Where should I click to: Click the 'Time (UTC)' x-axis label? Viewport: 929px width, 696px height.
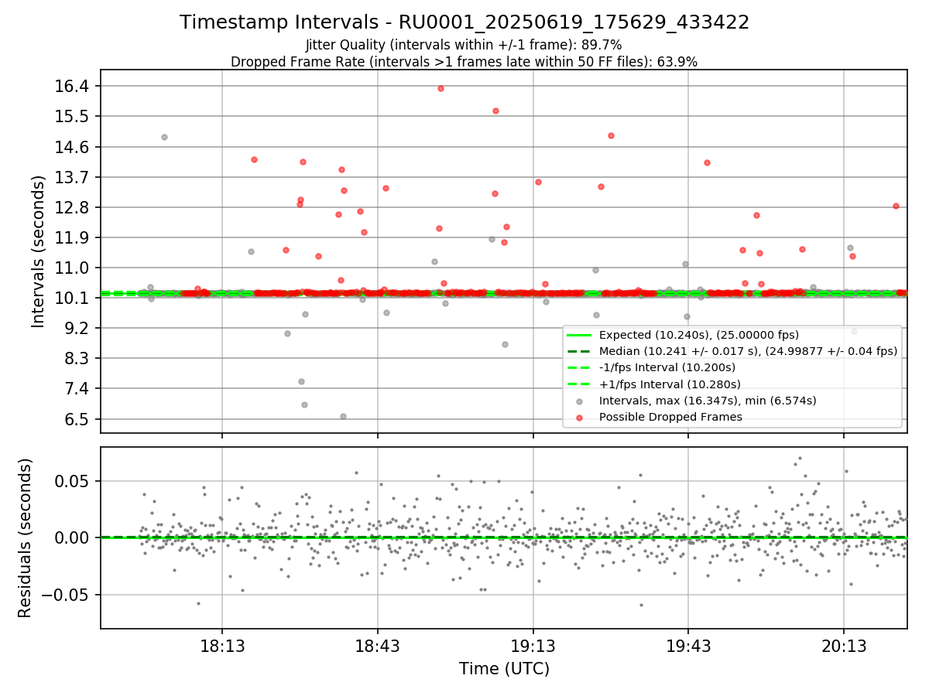(504, 668)
